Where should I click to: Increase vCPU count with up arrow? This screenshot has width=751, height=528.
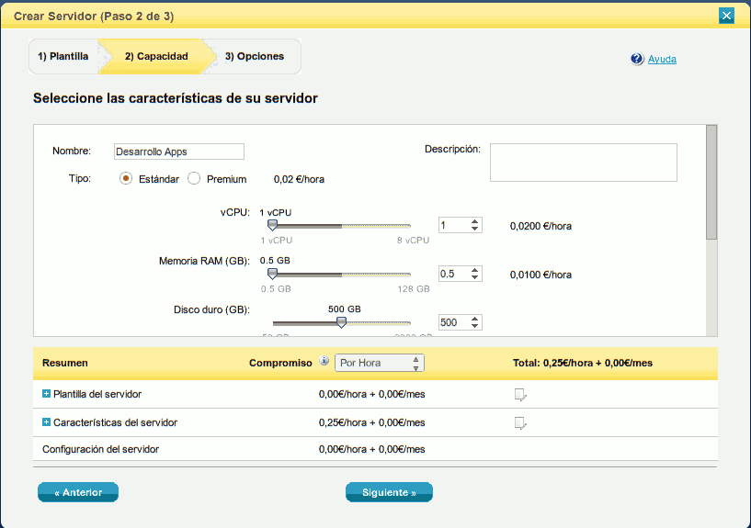click(x=474, y=221)
